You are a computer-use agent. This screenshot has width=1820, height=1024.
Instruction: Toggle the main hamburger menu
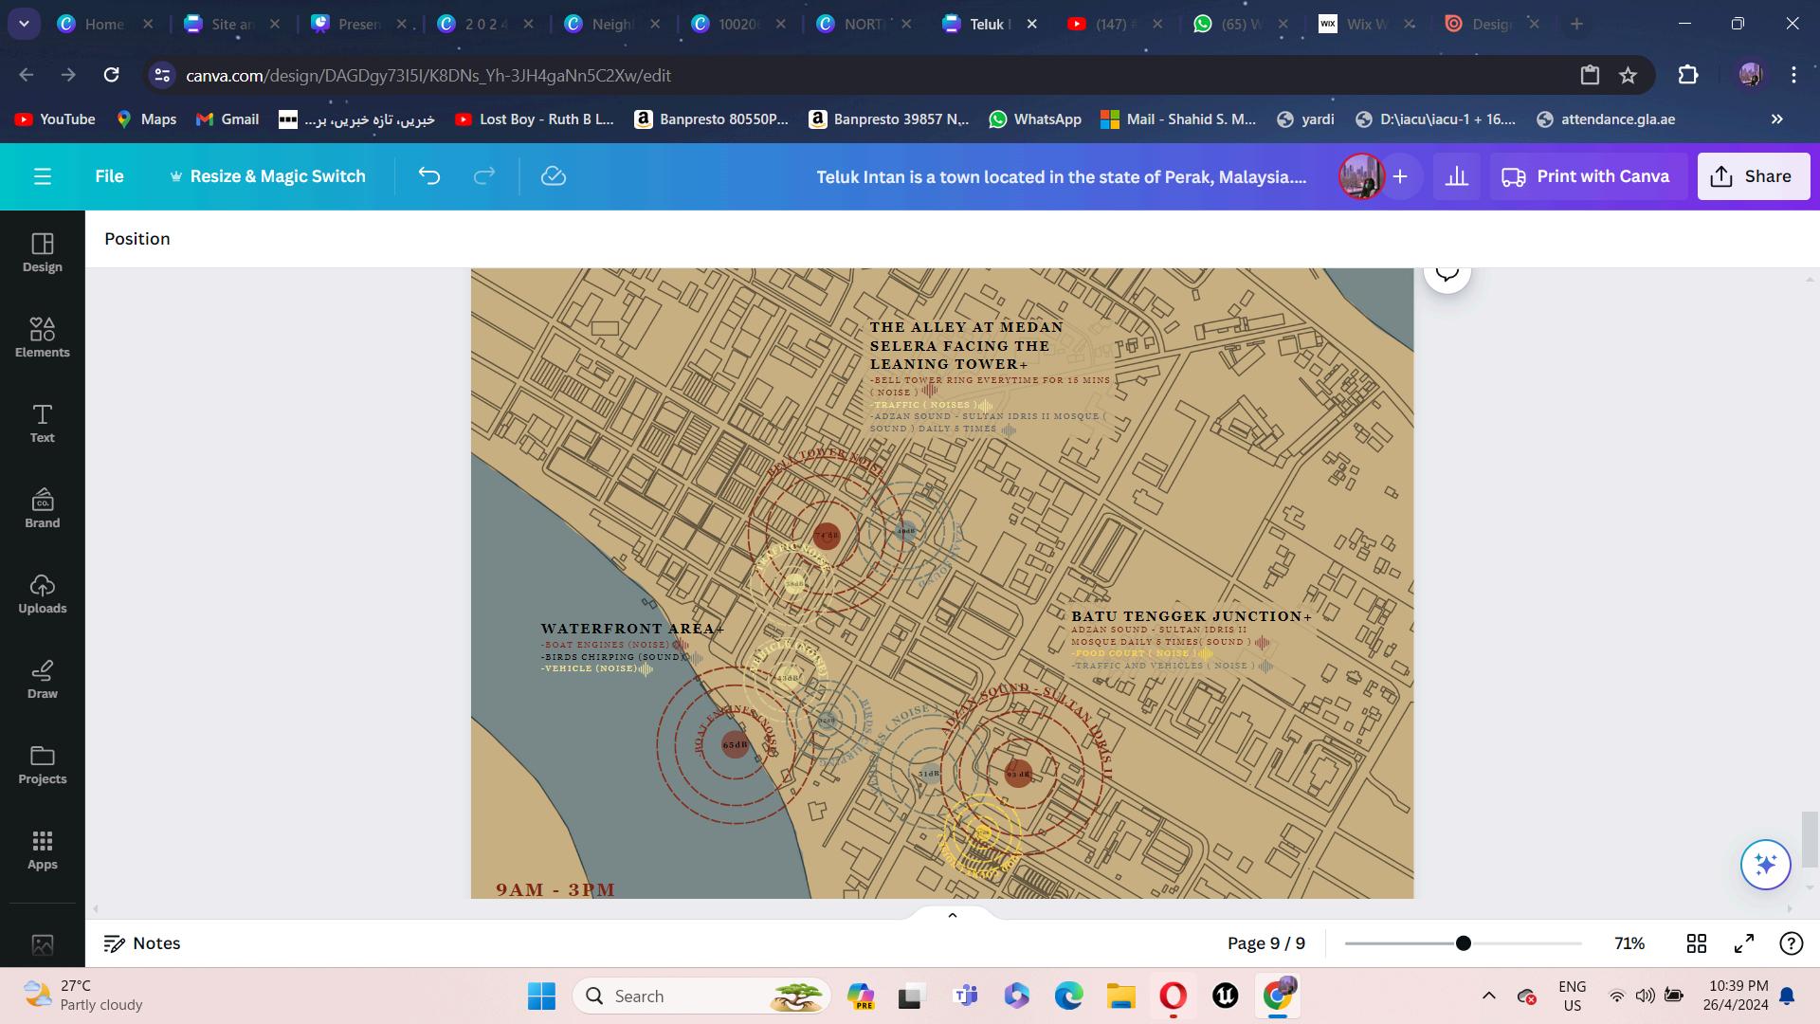tap(42, 176)
